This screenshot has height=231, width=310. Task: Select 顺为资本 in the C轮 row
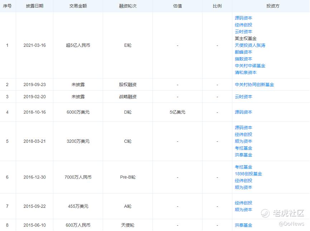pyautogui.click(x=243, y=141)
